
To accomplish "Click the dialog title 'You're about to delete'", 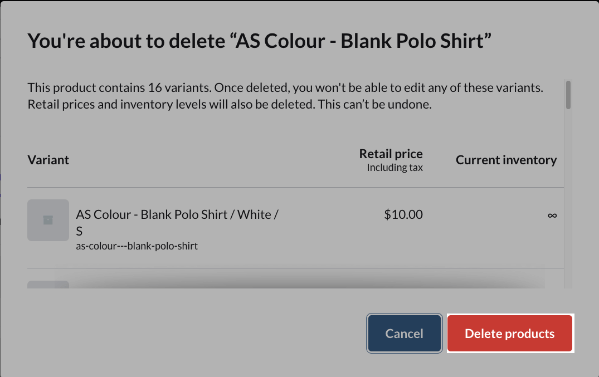I will (x=128, y=41).
